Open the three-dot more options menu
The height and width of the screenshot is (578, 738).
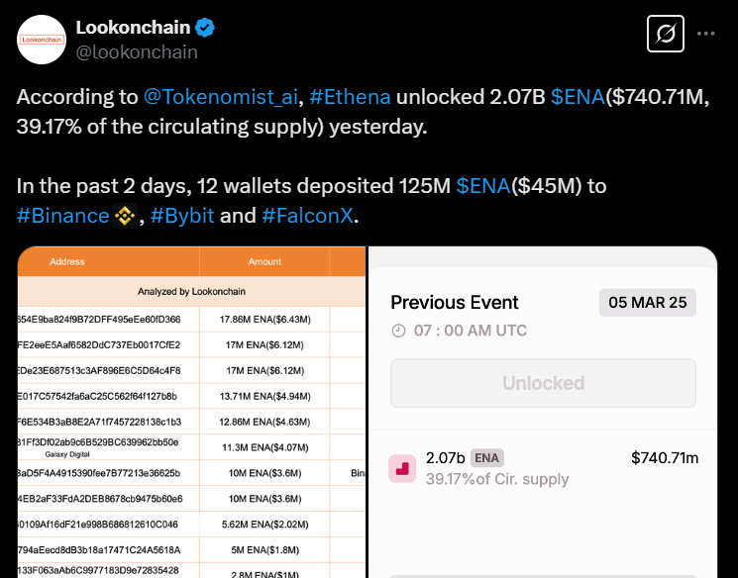pyautogui.click(x=706, y=34)
